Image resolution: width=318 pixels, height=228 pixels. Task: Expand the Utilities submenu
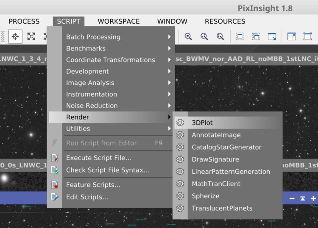coord(111,128)
